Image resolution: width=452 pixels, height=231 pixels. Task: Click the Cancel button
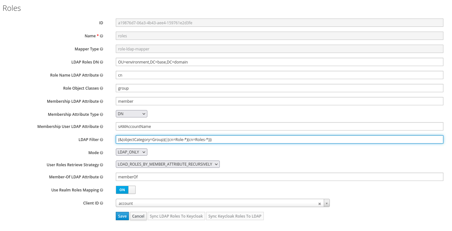click(138, 216)
